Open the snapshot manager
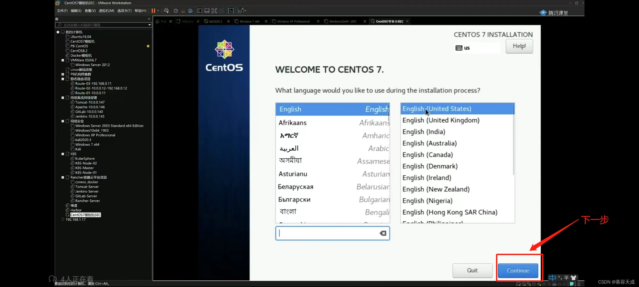Screen dimensions: 639x287 pos(190,11)
